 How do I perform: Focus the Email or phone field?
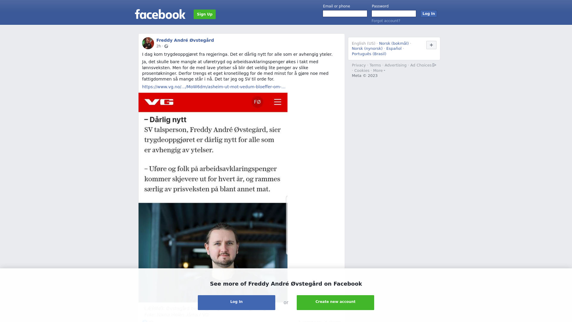pyautogui.click(x=345, y=14)
